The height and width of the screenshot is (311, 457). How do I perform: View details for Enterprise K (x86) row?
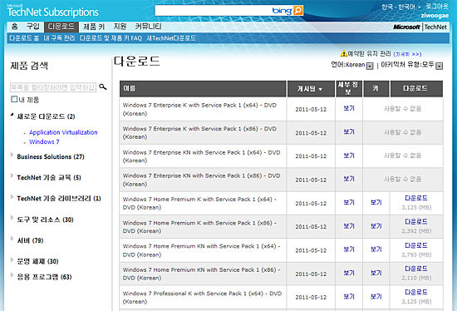click(349, 132)
